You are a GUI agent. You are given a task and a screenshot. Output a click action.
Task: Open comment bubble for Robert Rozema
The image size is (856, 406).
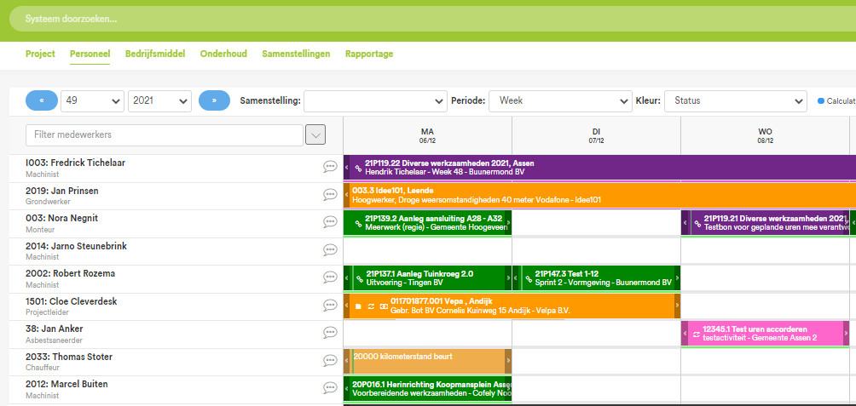click(330, 277)
